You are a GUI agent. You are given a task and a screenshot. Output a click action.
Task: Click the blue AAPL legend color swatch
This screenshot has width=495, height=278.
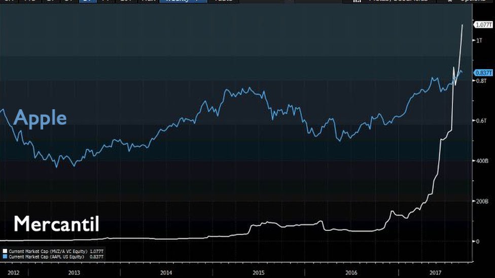click(x=5, y=257)
